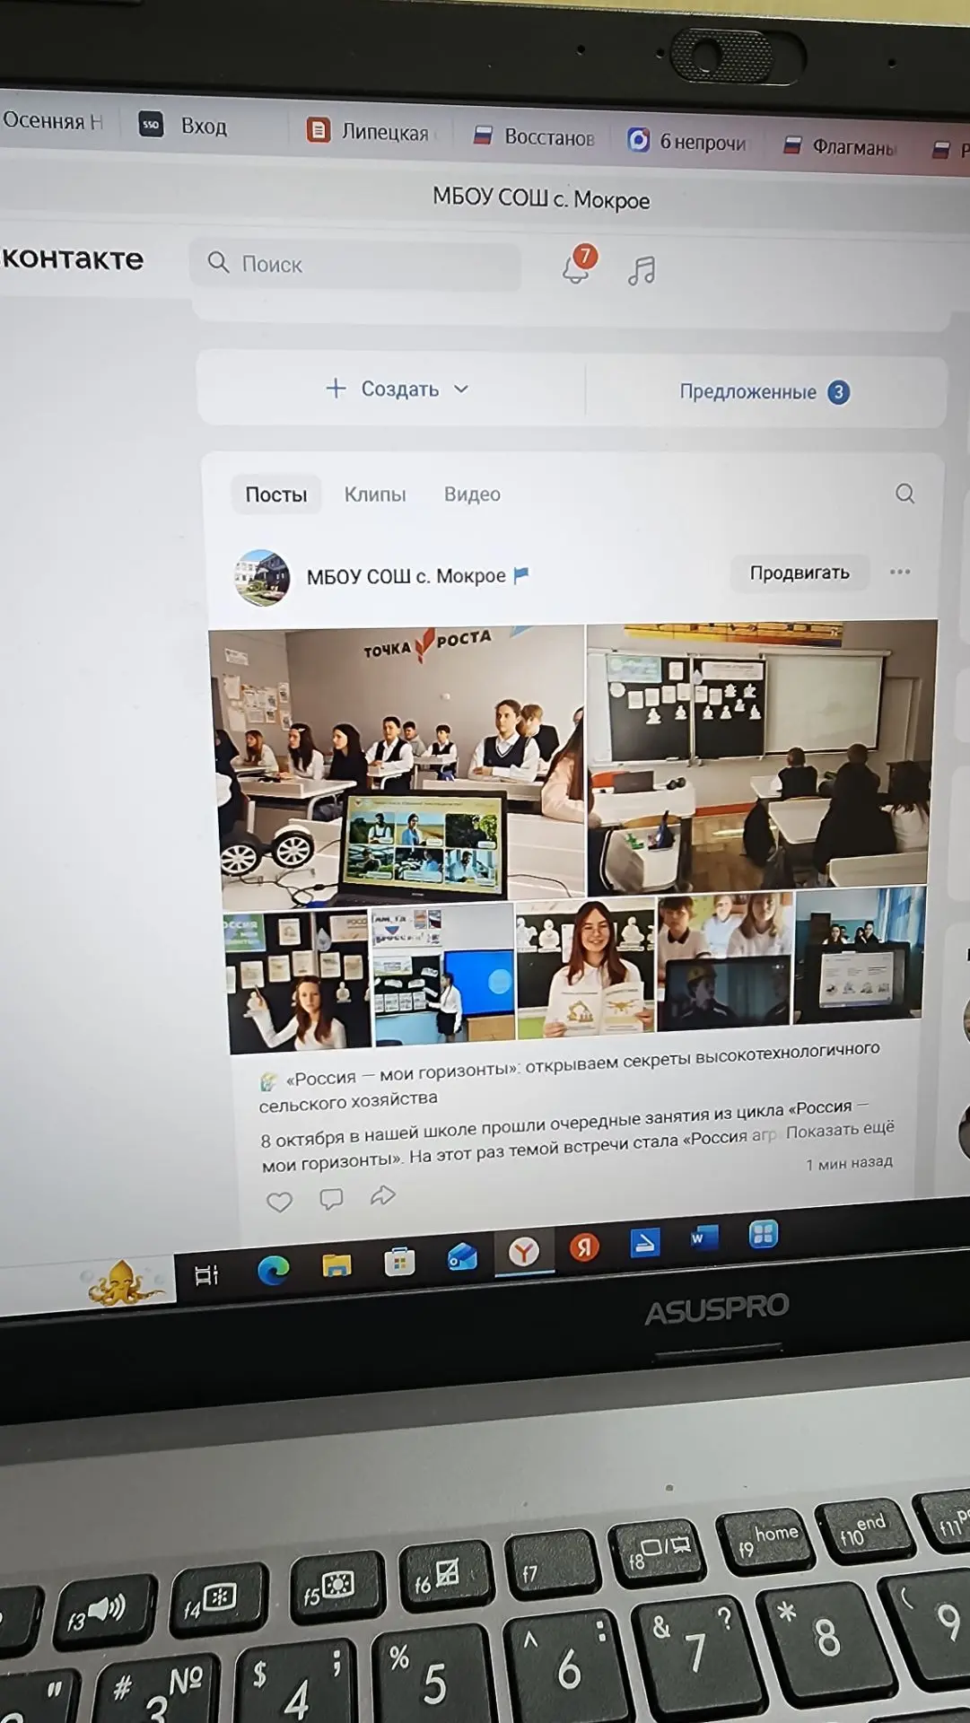
Task: Open the Осенняя browser tab
Action: coord(52,120)
